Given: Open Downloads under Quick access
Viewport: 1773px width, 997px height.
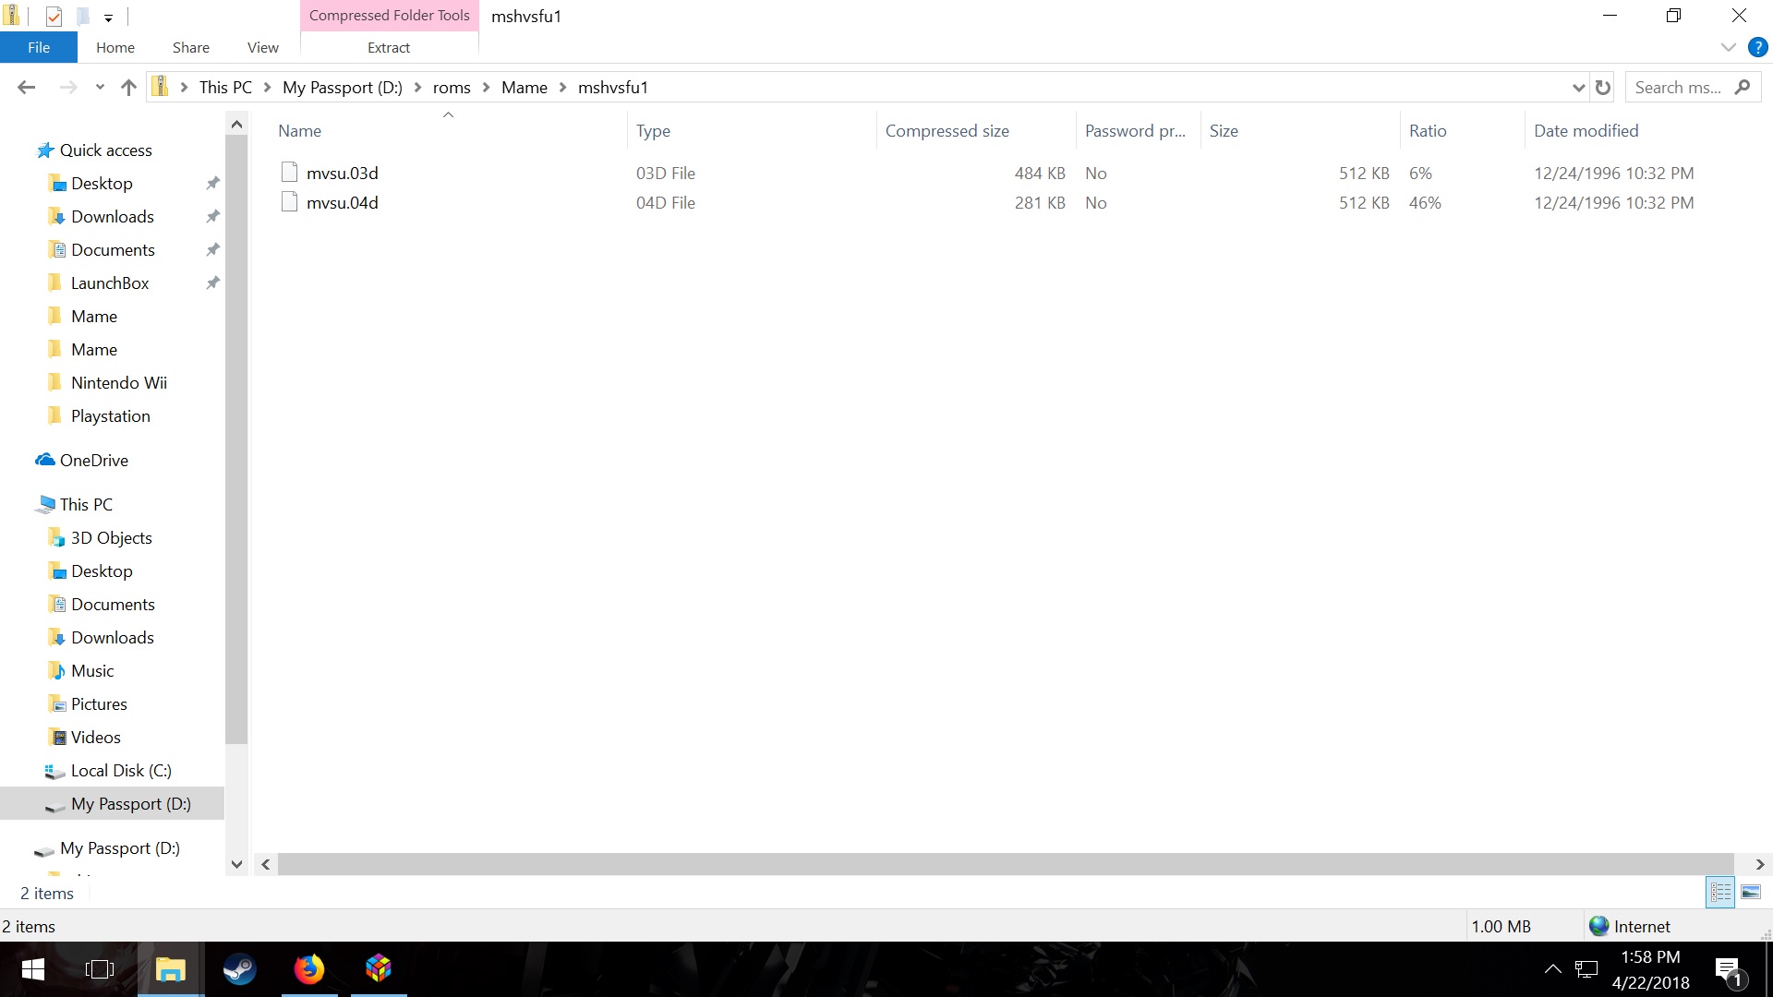Looking at the screenshot, I should tap(112, 217).
